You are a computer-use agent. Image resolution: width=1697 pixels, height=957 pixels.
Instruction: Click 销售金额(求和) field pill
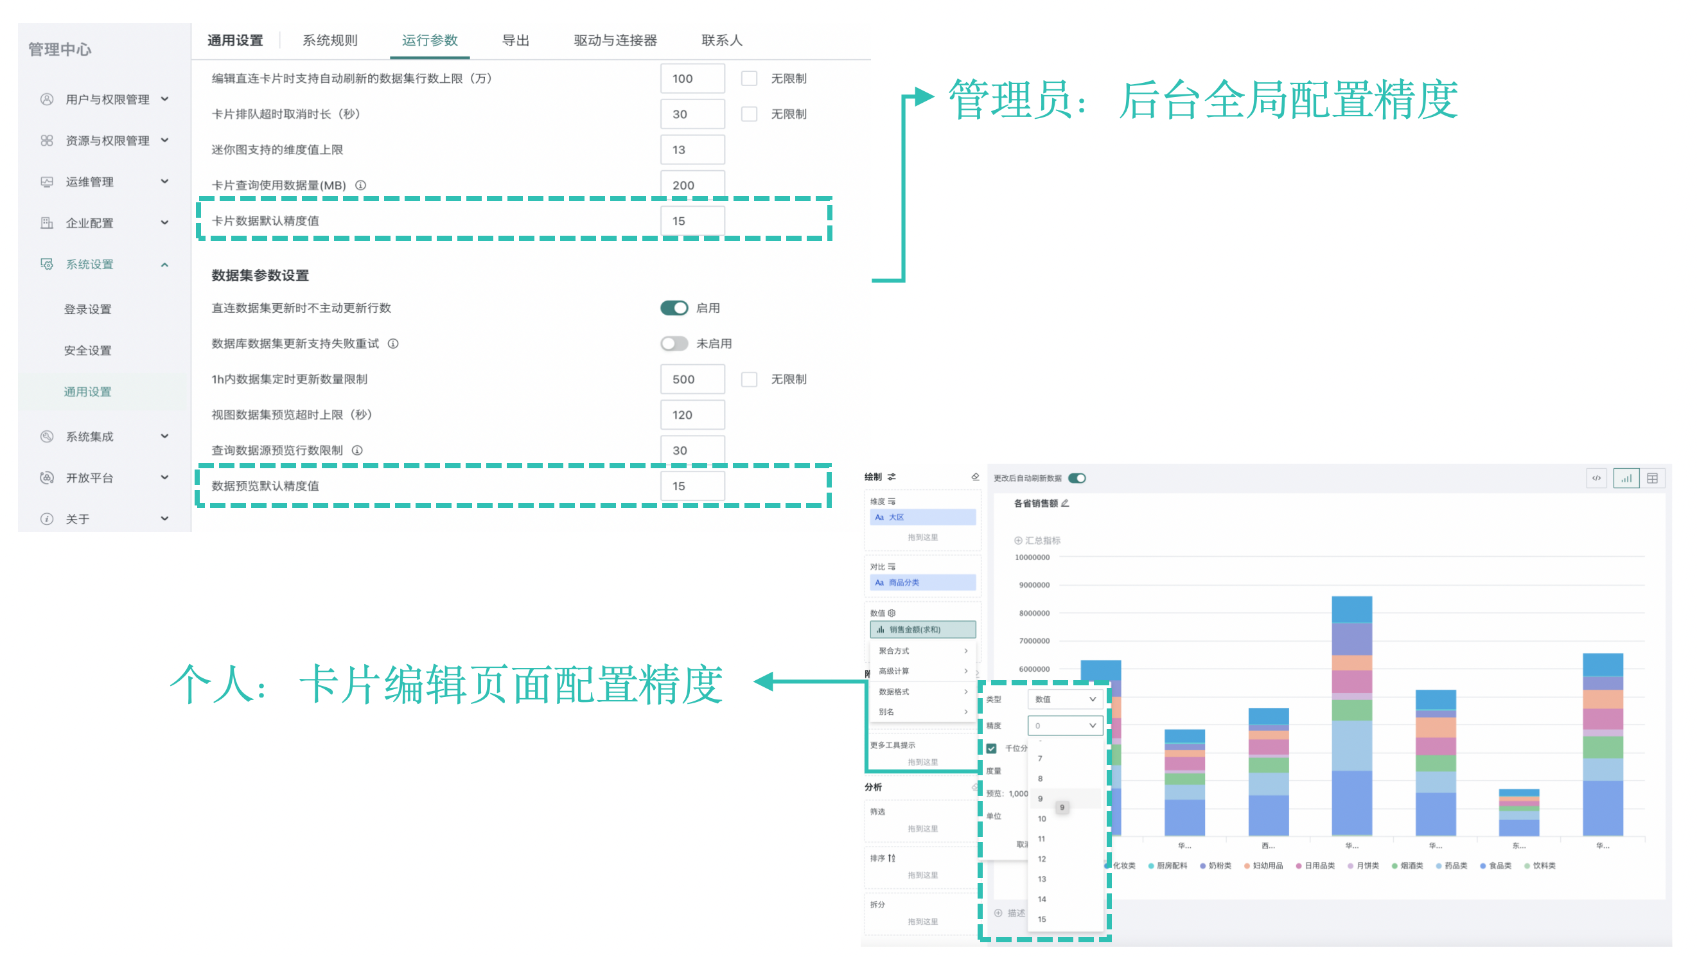tap(922, 629)
